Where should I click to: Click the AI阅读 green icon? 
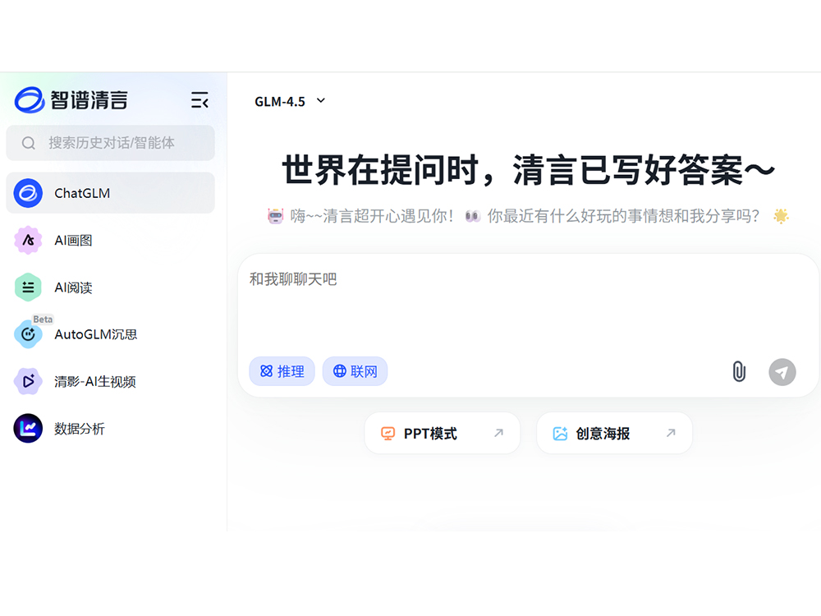point(28,287)
